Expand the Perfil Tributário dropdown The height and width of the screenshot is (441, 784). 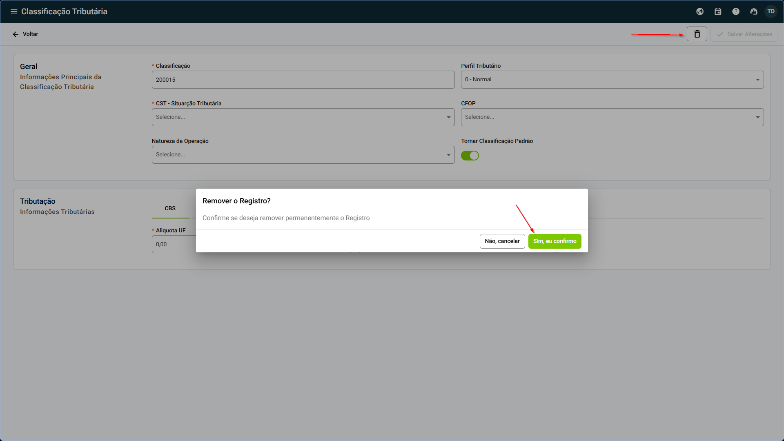point(612,80)
